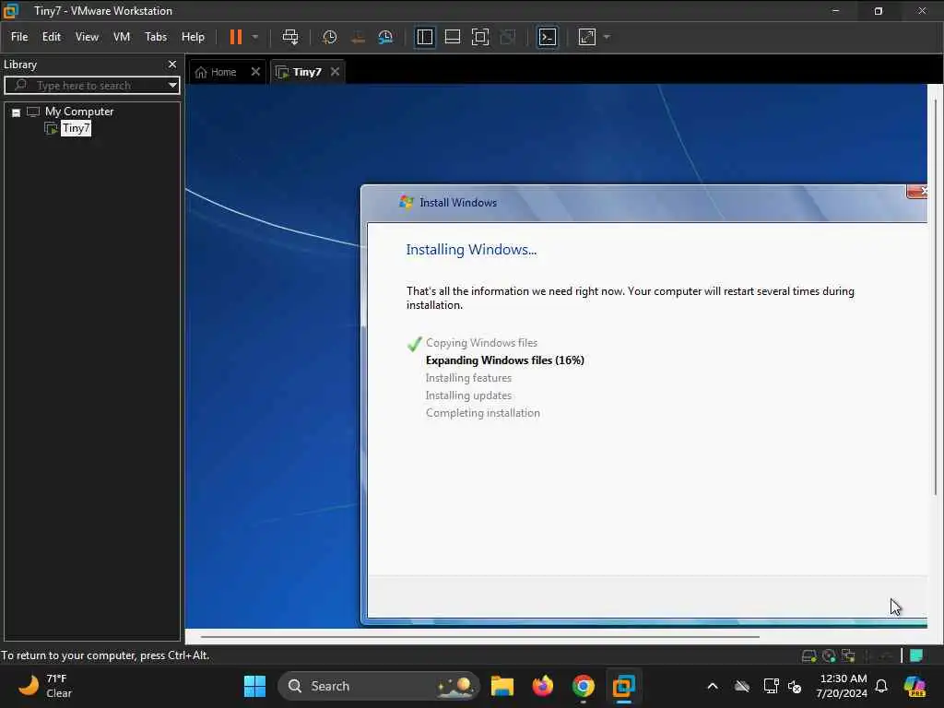Viewport: 944px width, 708px height.
Task: Click Send Ctrl+Alt+Del toolbar icon
Action: [x=290, y=37]
